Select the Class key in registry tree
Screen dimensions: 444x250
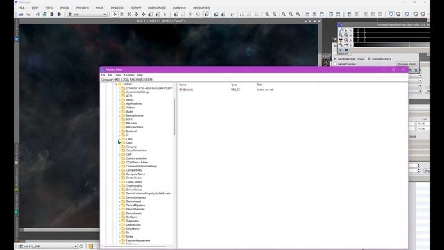click(x=129, y=143)
